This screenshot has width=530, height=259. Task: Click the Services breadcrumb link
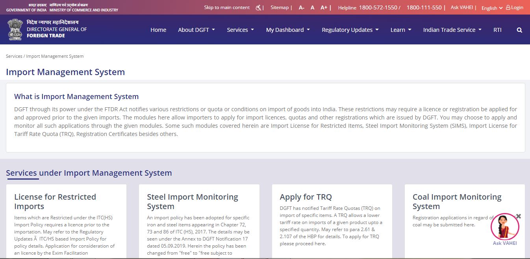click(14, 56)
